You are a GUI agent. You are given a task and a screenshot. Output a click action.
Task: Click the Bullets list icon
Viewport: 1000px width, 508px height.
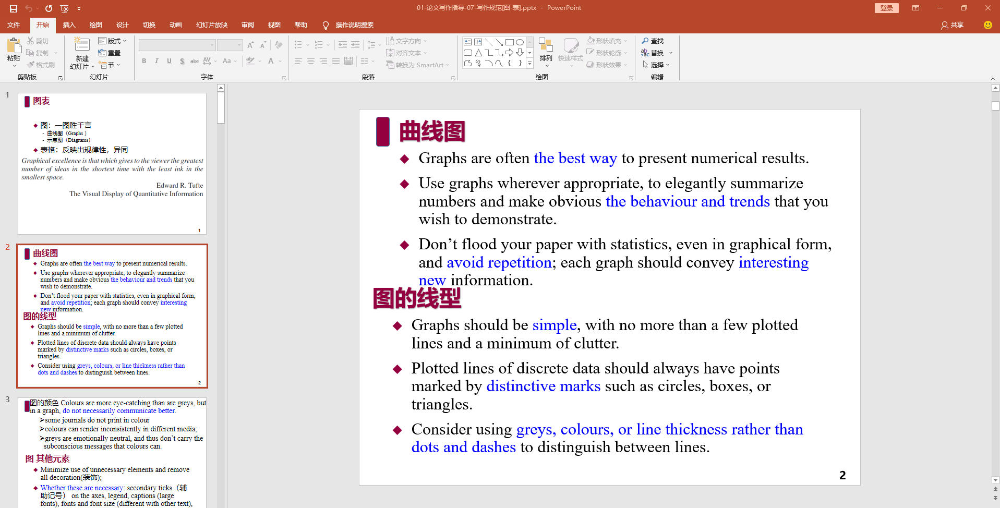click(x=298, y=45)
